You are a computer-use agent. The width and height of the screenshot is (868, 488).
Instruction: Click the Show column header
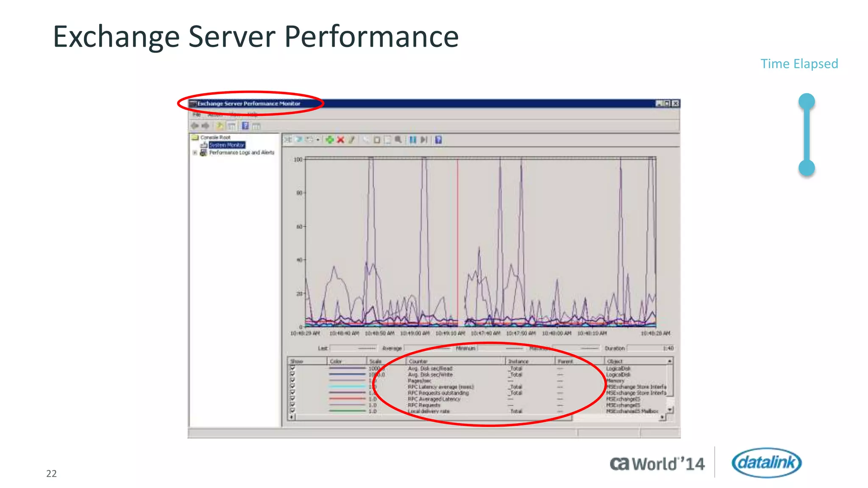pos(308,361)
